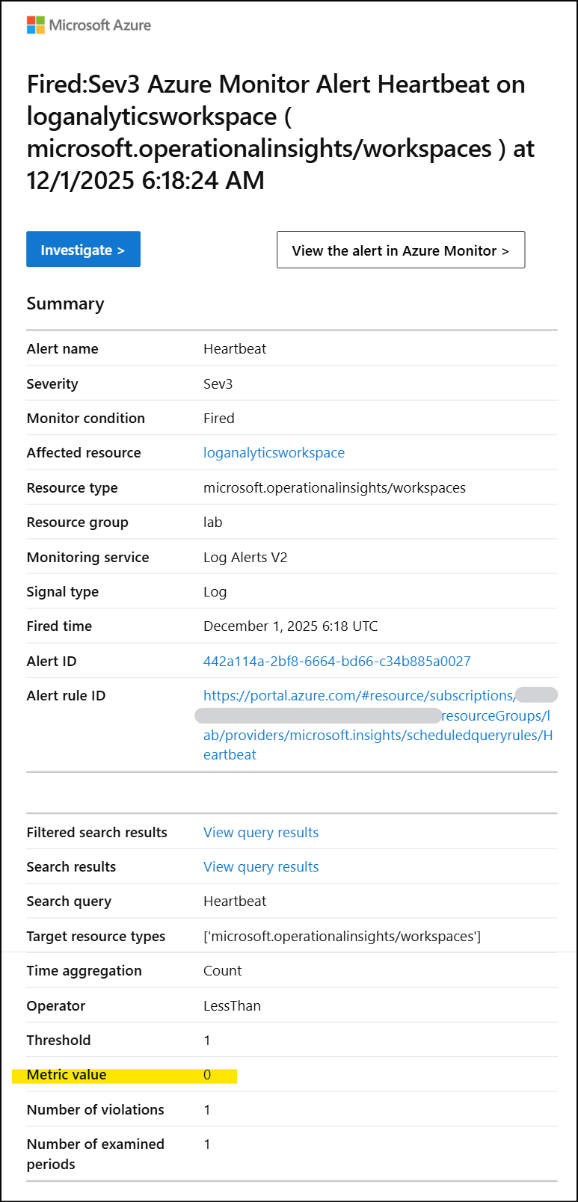Click the Summary heading
This screenshot has width=578, height=1202.
tap(65, 304)
